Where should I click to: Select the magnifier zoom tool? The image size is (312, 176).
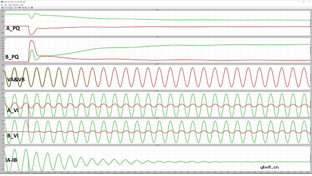point(7,8)
